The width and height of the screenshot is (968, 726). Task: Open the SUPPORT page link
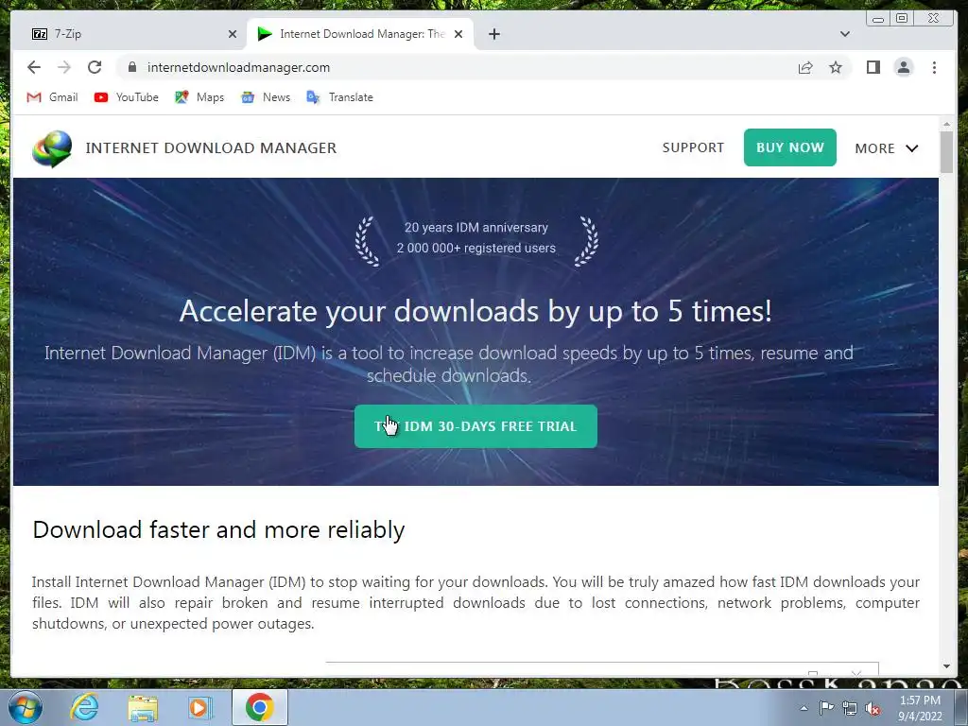pos(693,147)
